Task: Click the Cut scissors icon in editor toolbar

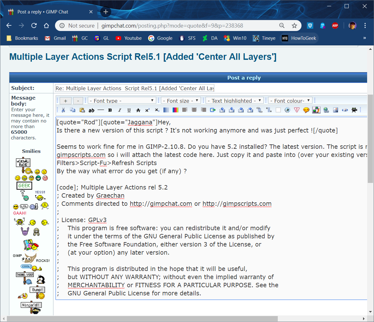Action: pos(63,110)
